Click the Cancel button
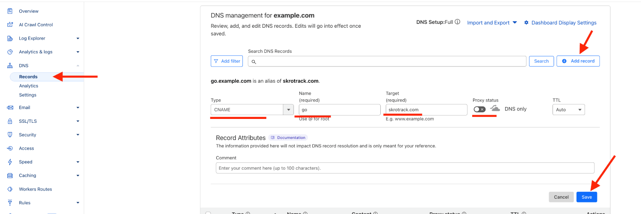Viewport: 641px width, 214px height. (561, 197)
